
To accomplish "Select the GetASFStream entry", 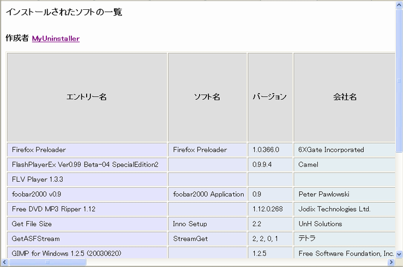I will [x=87, y=239].
